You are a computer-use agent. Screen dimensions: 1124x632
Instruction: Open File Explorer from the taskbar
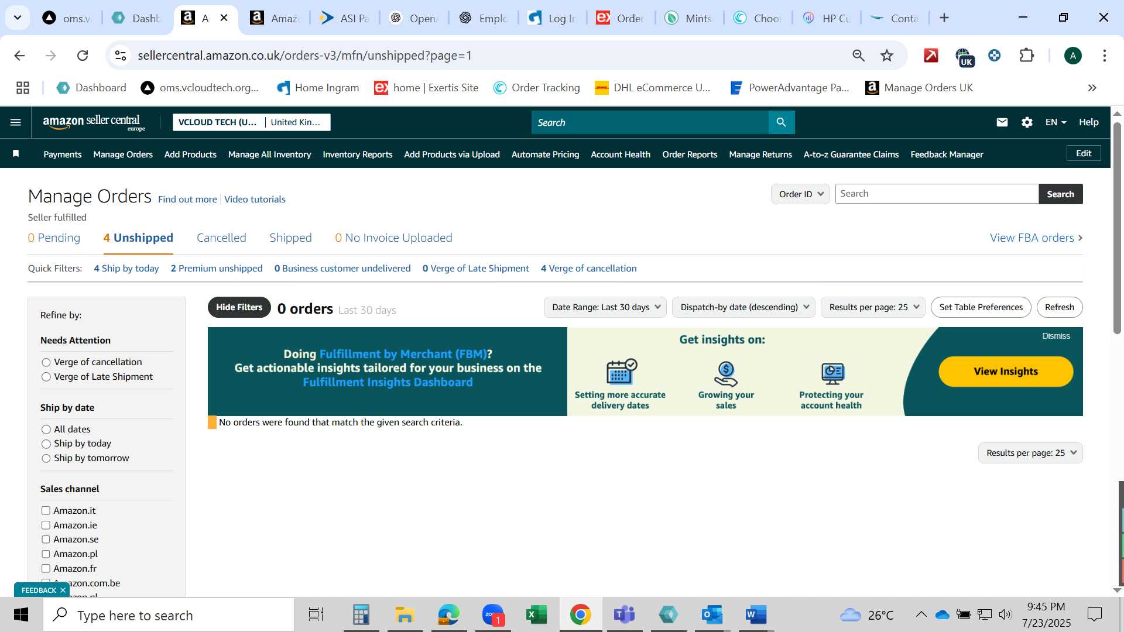coord(405,614)
